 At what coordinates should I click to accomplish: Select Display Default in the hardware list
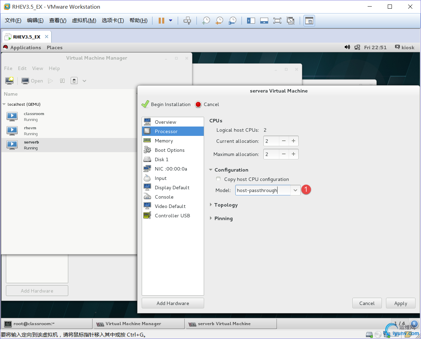click(173, 188)
